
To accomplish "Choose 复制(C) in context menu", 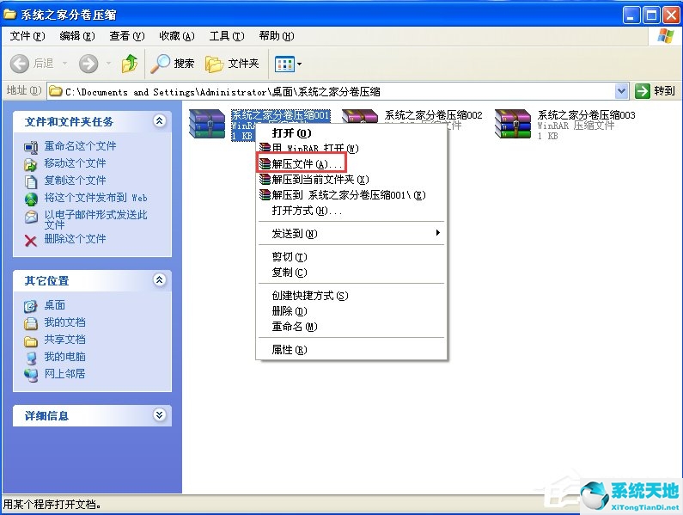I will [351, 273].
